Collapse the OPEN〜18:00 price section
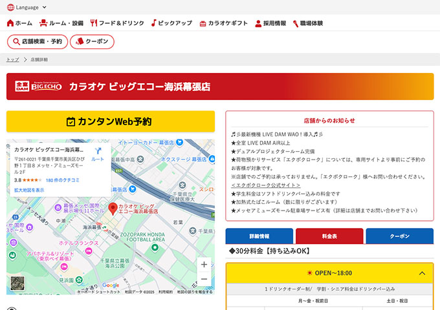 [329, 273]
